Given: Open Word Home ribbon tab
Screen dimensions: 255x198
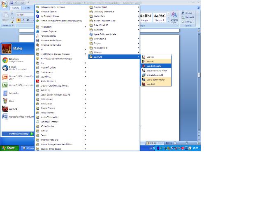Looking at the screenshot, I should 15,8.
